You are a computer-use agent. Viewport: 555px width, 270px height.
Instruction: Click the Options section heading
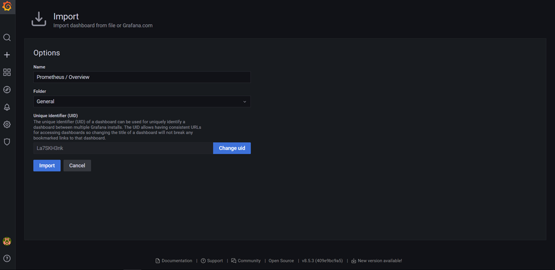point(47,53)
